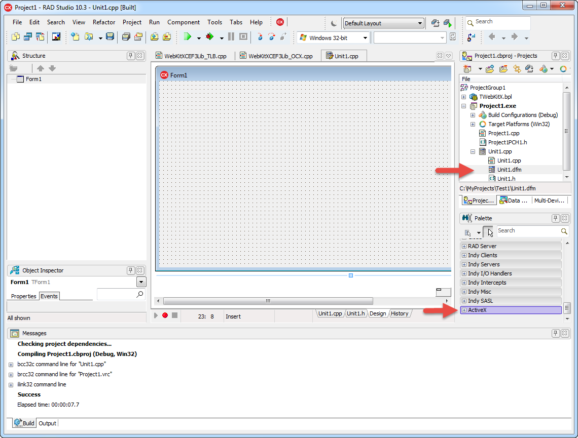Image resolution: width=578 pixels, height=438 pixels.
Task: Pin the Object Inspector panel
Action: [x=130, y=270]
